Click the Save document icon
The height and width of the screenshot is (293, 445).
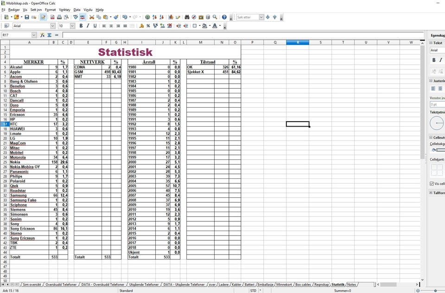click(x=27, y=17)
